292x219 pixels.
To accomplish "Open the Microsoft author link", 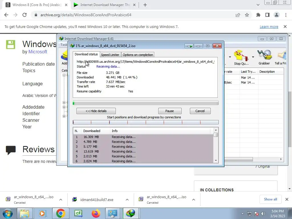I will click(38, 52).
